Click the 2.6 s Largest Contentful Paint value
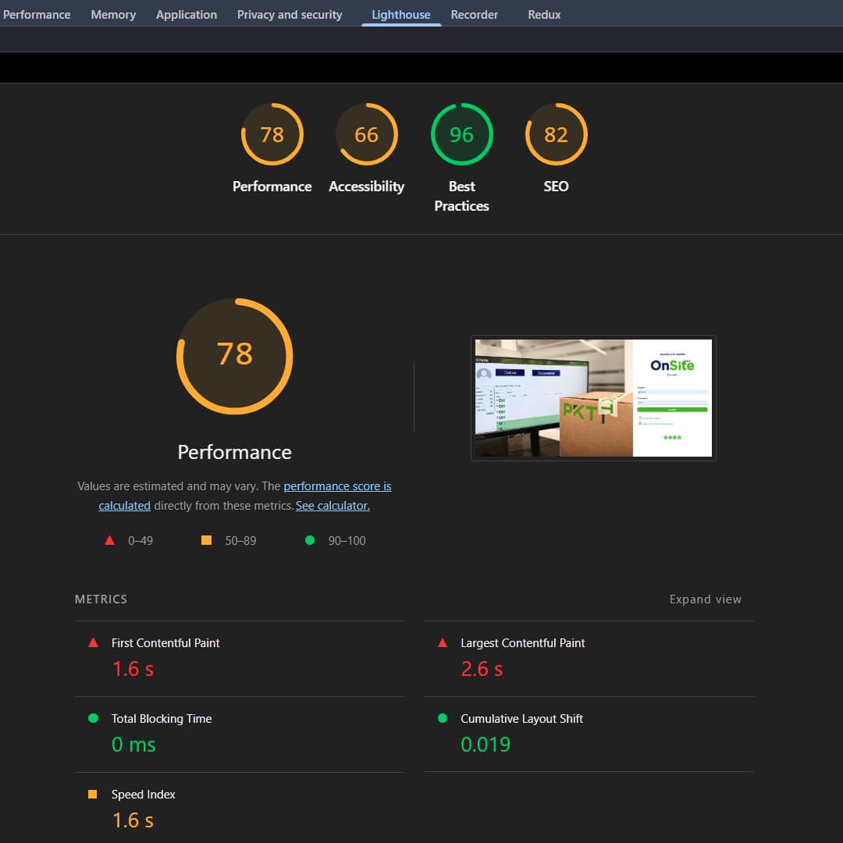This screenshot has width=843, height=843. coord(482,669)
